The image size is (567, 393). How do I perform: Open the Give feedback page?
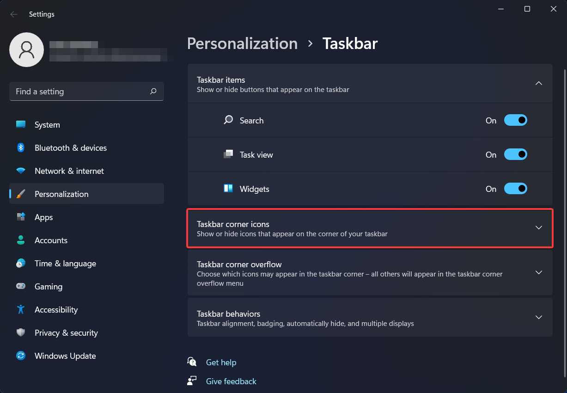pyautogui.click(x=231, y=381)
